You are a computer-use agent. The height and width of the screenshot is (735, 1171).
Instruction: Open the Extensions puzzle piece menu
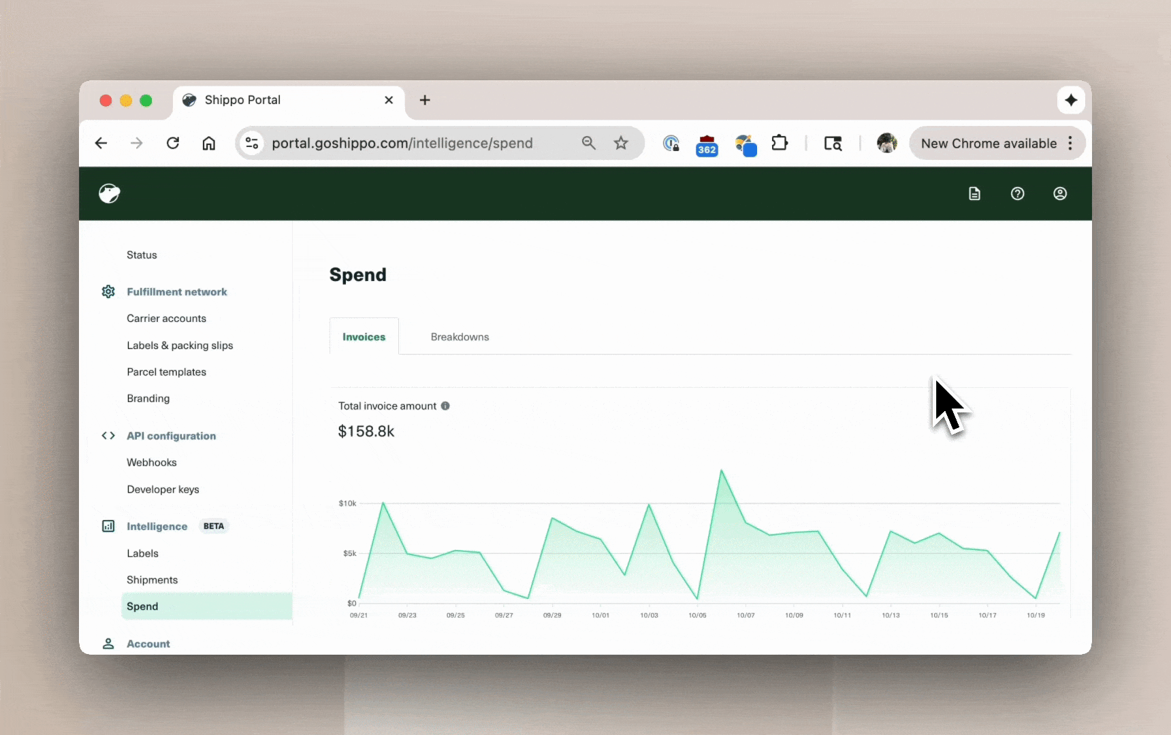point(780,143)
